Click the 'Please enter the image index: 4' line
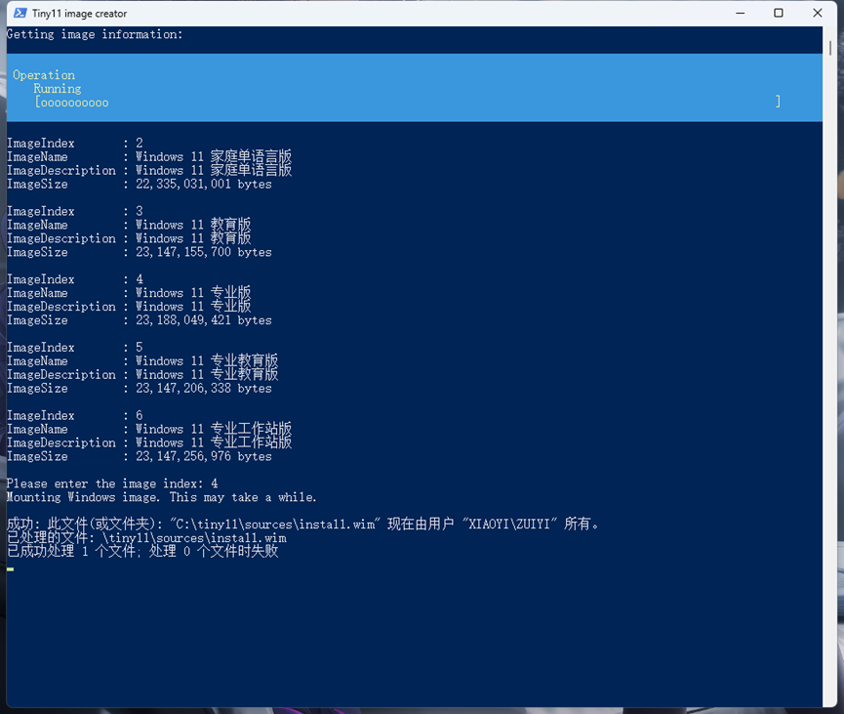 [x=112, y=483]
